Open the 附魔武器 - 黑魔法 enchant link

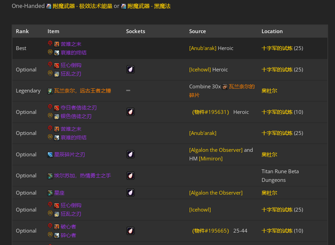(149, 6)
